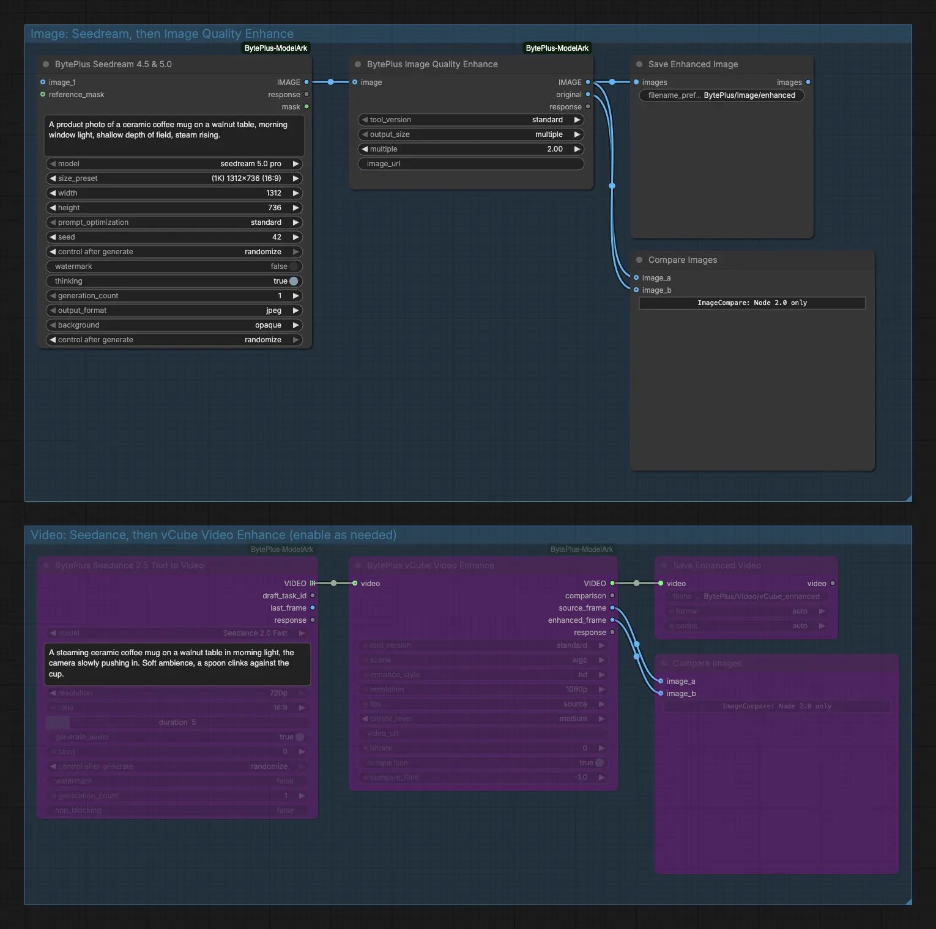
Task: Collapse the BytePlus Seedance 2.5 Text to Video node
Action: pyautogui.click(x=46, y=565)
